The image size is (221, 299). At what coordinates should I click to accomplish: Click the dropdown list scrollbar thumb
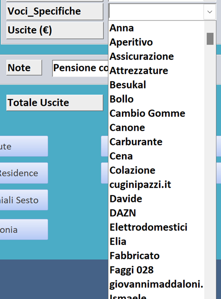tap(210, 39)
